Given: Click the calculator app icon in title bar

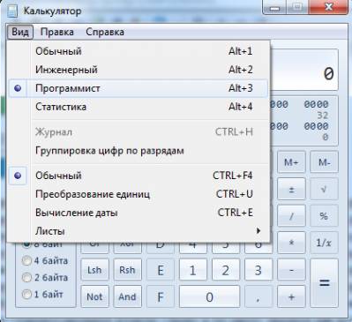Looking at the screenshot, I should point(12,11).
